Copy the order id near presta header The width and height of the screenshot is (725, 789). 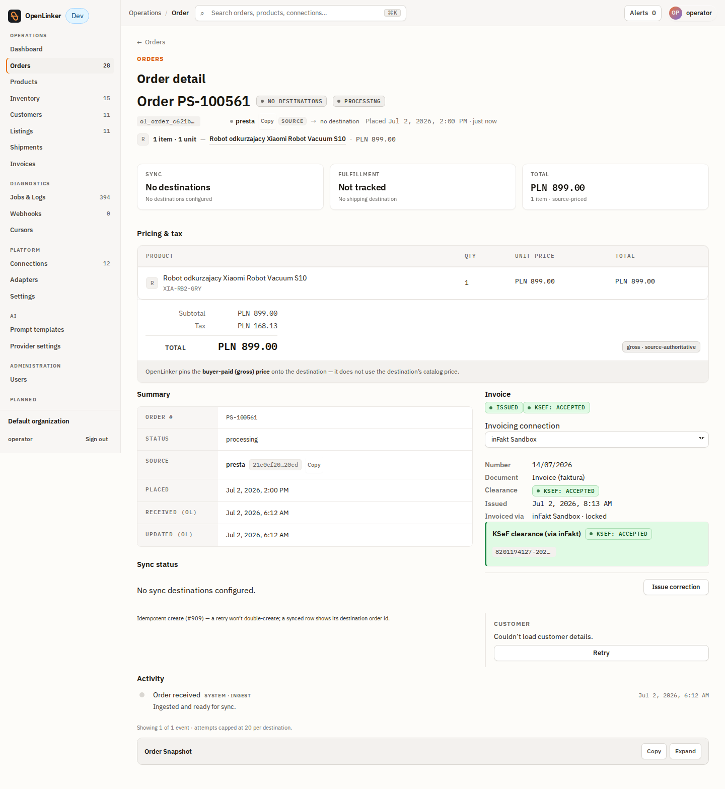pos(267,121)
